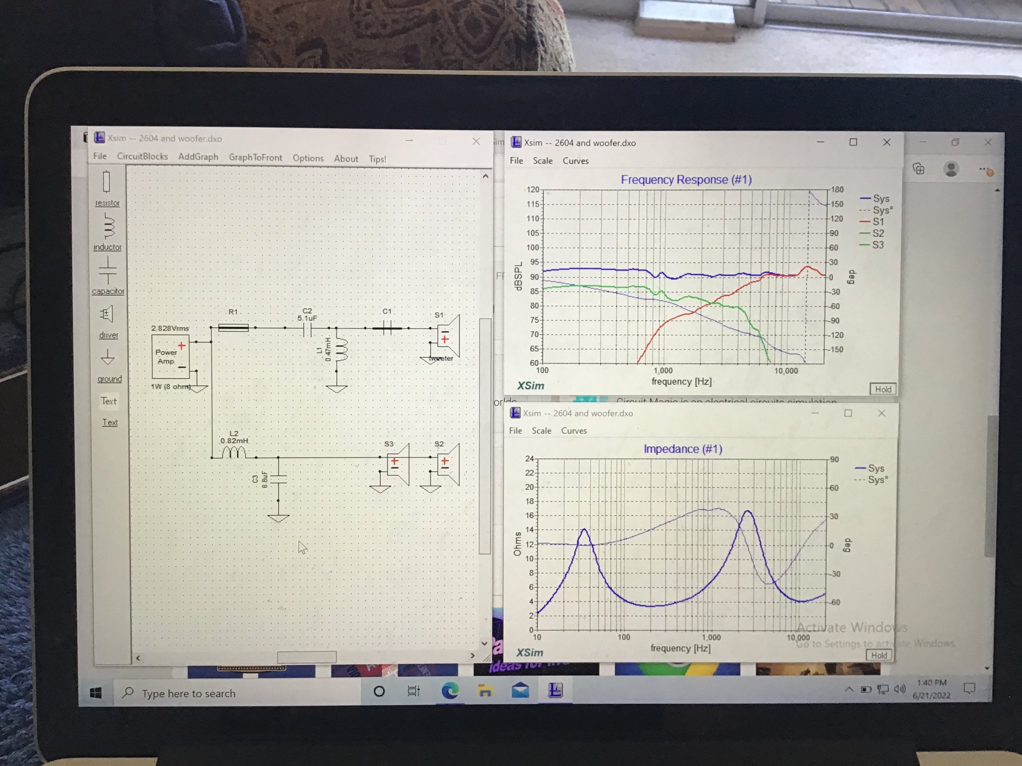1022x766 pixels.
Task: Open Curves menu in Frequency Response window
Action: pos(575,161)
